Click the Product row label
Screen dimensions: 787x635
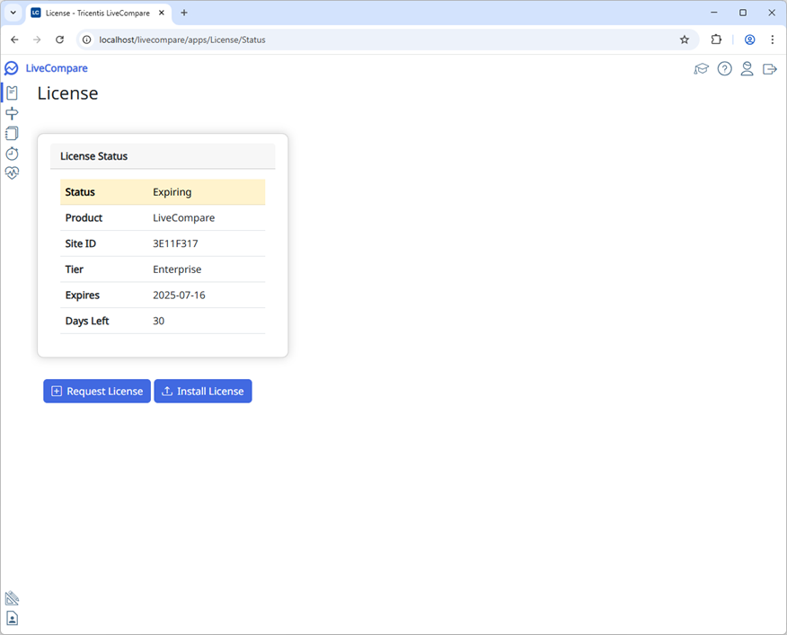pyautogui.click(x=84, y=218)
